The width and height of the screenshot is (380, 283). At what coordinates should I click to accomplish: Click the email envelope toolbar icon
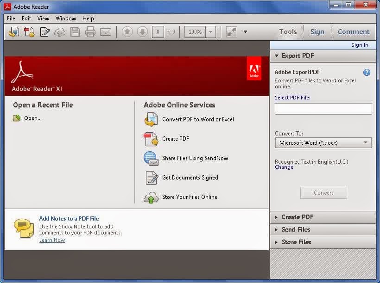(106, 32)
